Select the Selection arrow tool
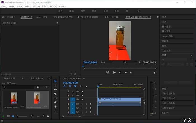The image size is (196, 123). (55, 81)
